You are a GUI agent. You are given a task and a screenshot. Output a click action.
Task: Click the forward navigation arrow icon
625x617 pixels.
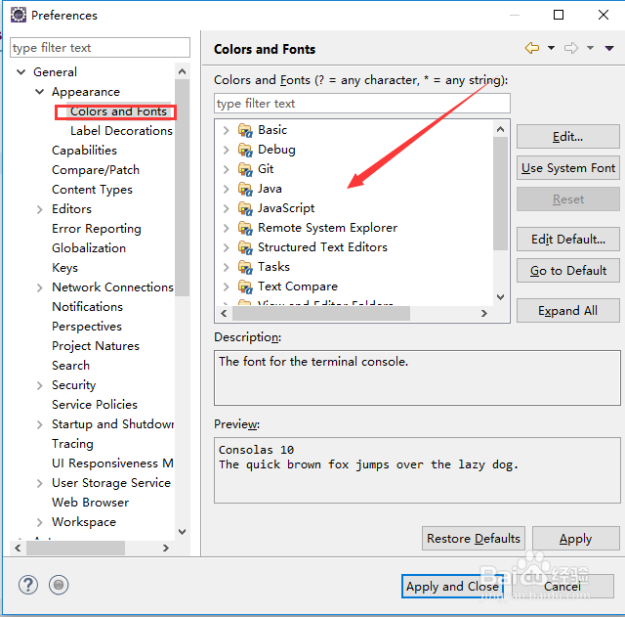coord(571,48)
